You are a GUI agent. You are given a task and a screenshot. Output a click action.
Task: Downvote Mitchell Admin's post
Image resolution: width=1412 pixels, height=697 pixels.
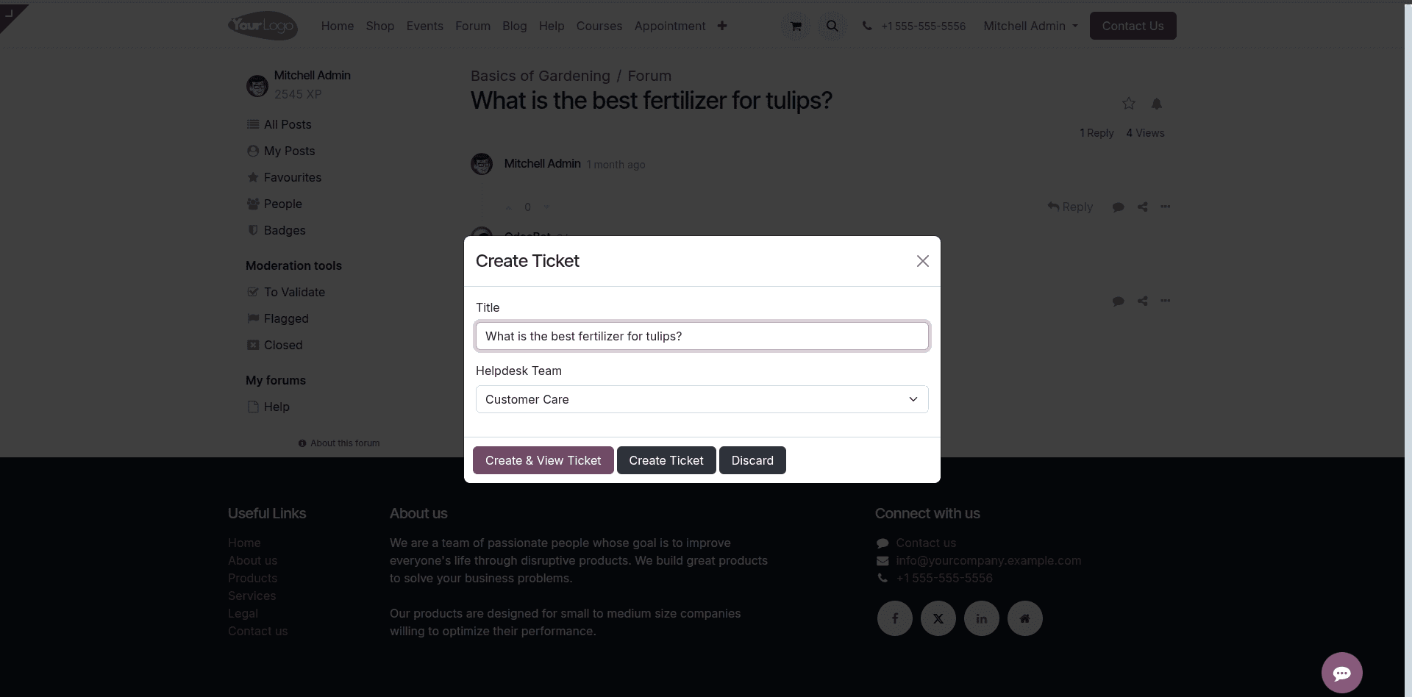(545, 207)
